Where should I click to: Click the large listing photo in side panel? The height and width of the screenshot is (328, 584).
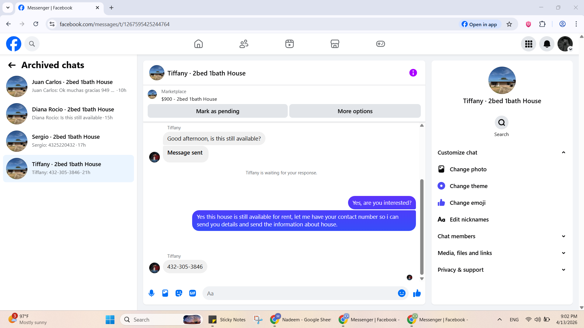click(x=502, y=80)
